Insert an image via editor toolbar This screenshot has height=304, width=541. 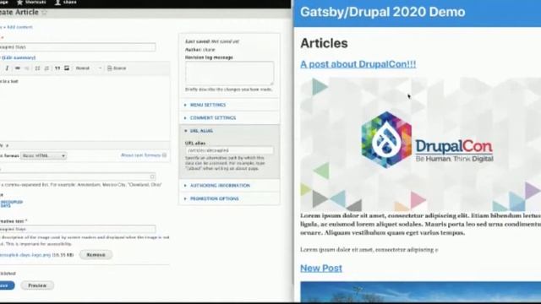click(67, 68)
